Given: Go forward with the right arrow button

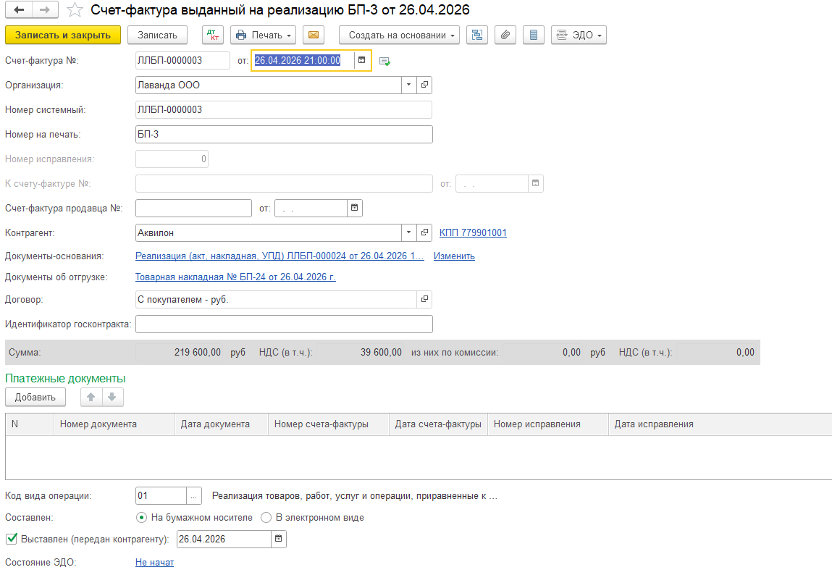Looking at the screenshot, I should [x=45, y=9].
